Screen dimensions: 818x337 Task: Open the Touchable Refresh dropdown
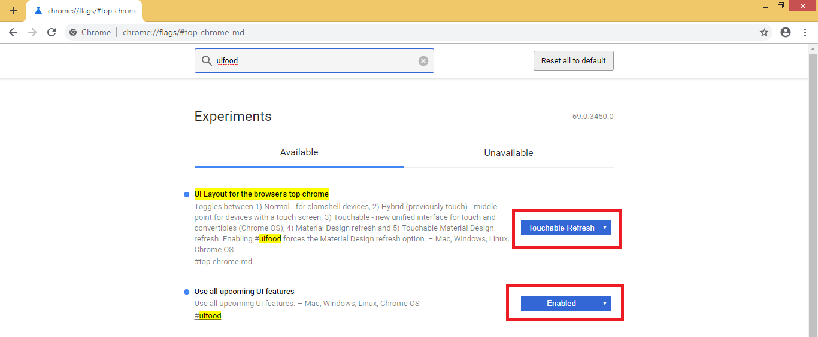point(565,228)
